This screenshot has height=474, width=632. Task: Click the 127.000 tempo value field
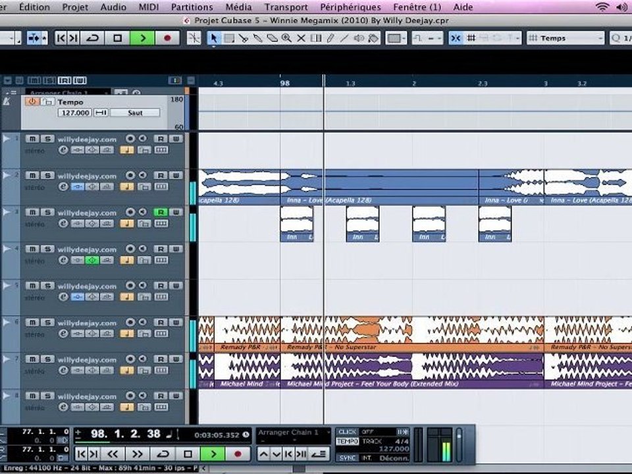(74, 113)
